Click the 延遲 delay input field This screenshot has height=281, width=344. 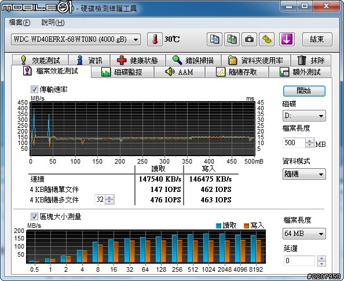(x=299, y=261)
